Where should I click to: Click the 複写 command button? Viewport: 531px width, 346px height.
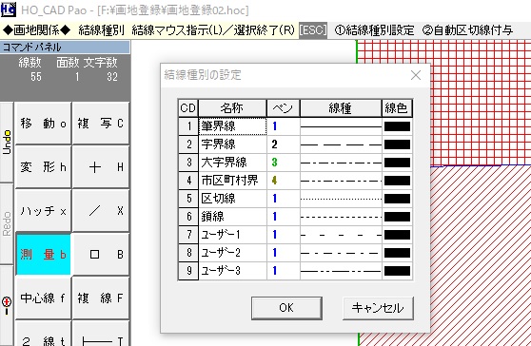click(101, 124)
